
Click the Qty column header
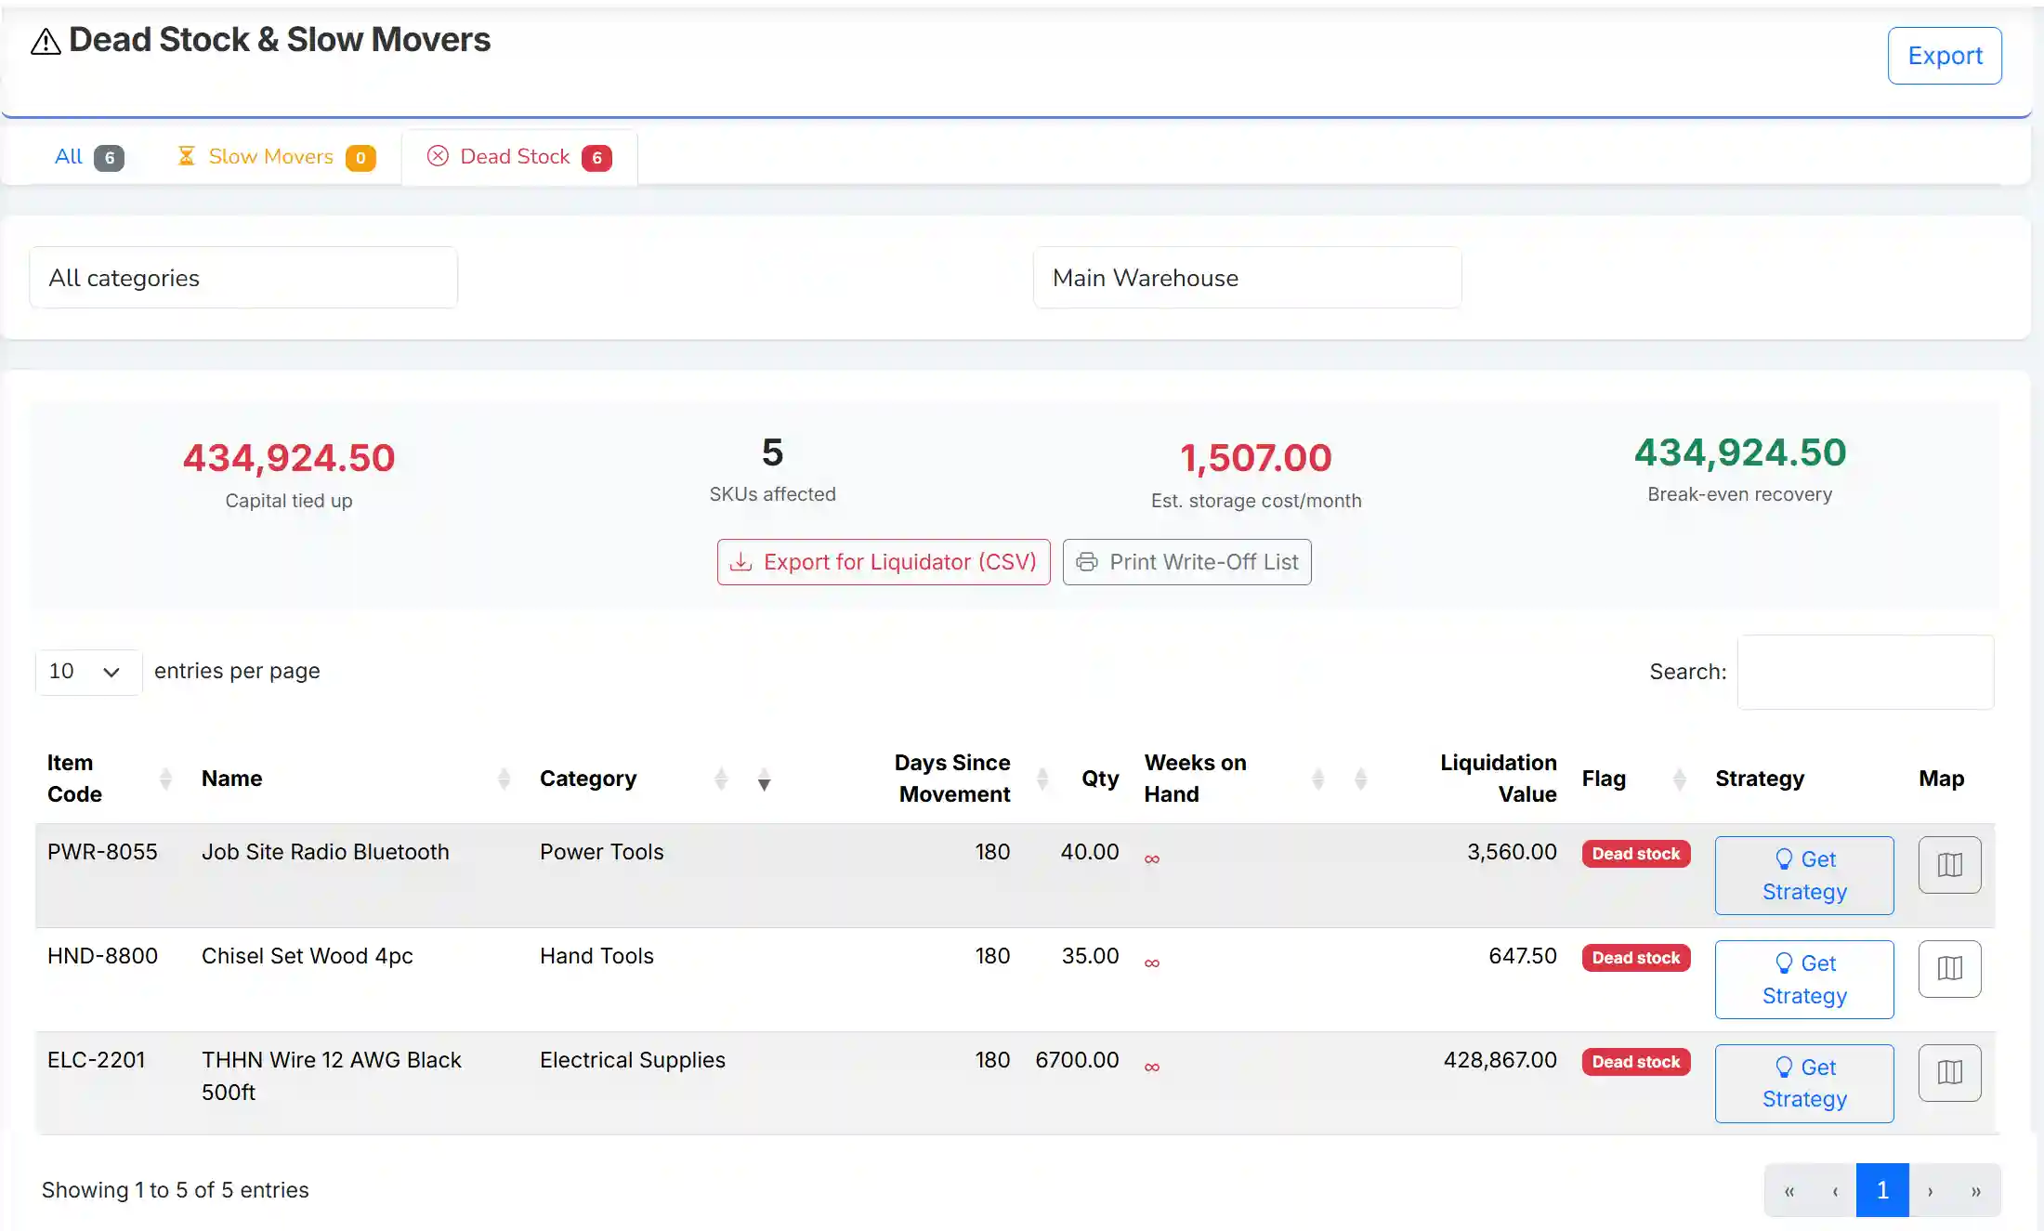point(1100,779)
